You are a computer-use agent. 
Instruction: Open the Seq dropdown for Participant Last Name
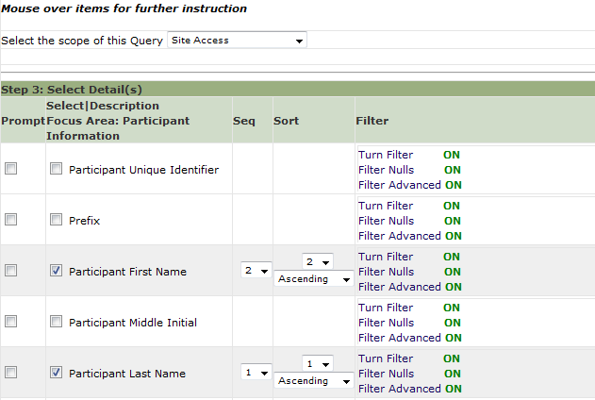coord(256,373)
